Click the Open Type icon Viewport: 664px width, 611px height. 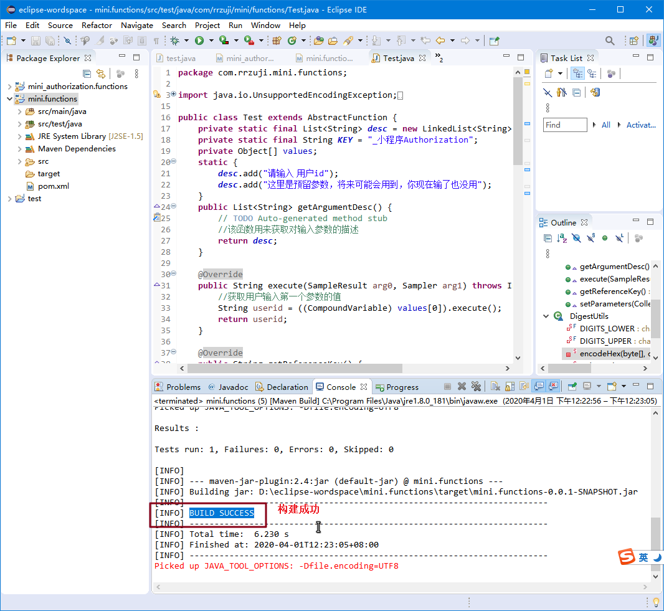tap(319, 40)
